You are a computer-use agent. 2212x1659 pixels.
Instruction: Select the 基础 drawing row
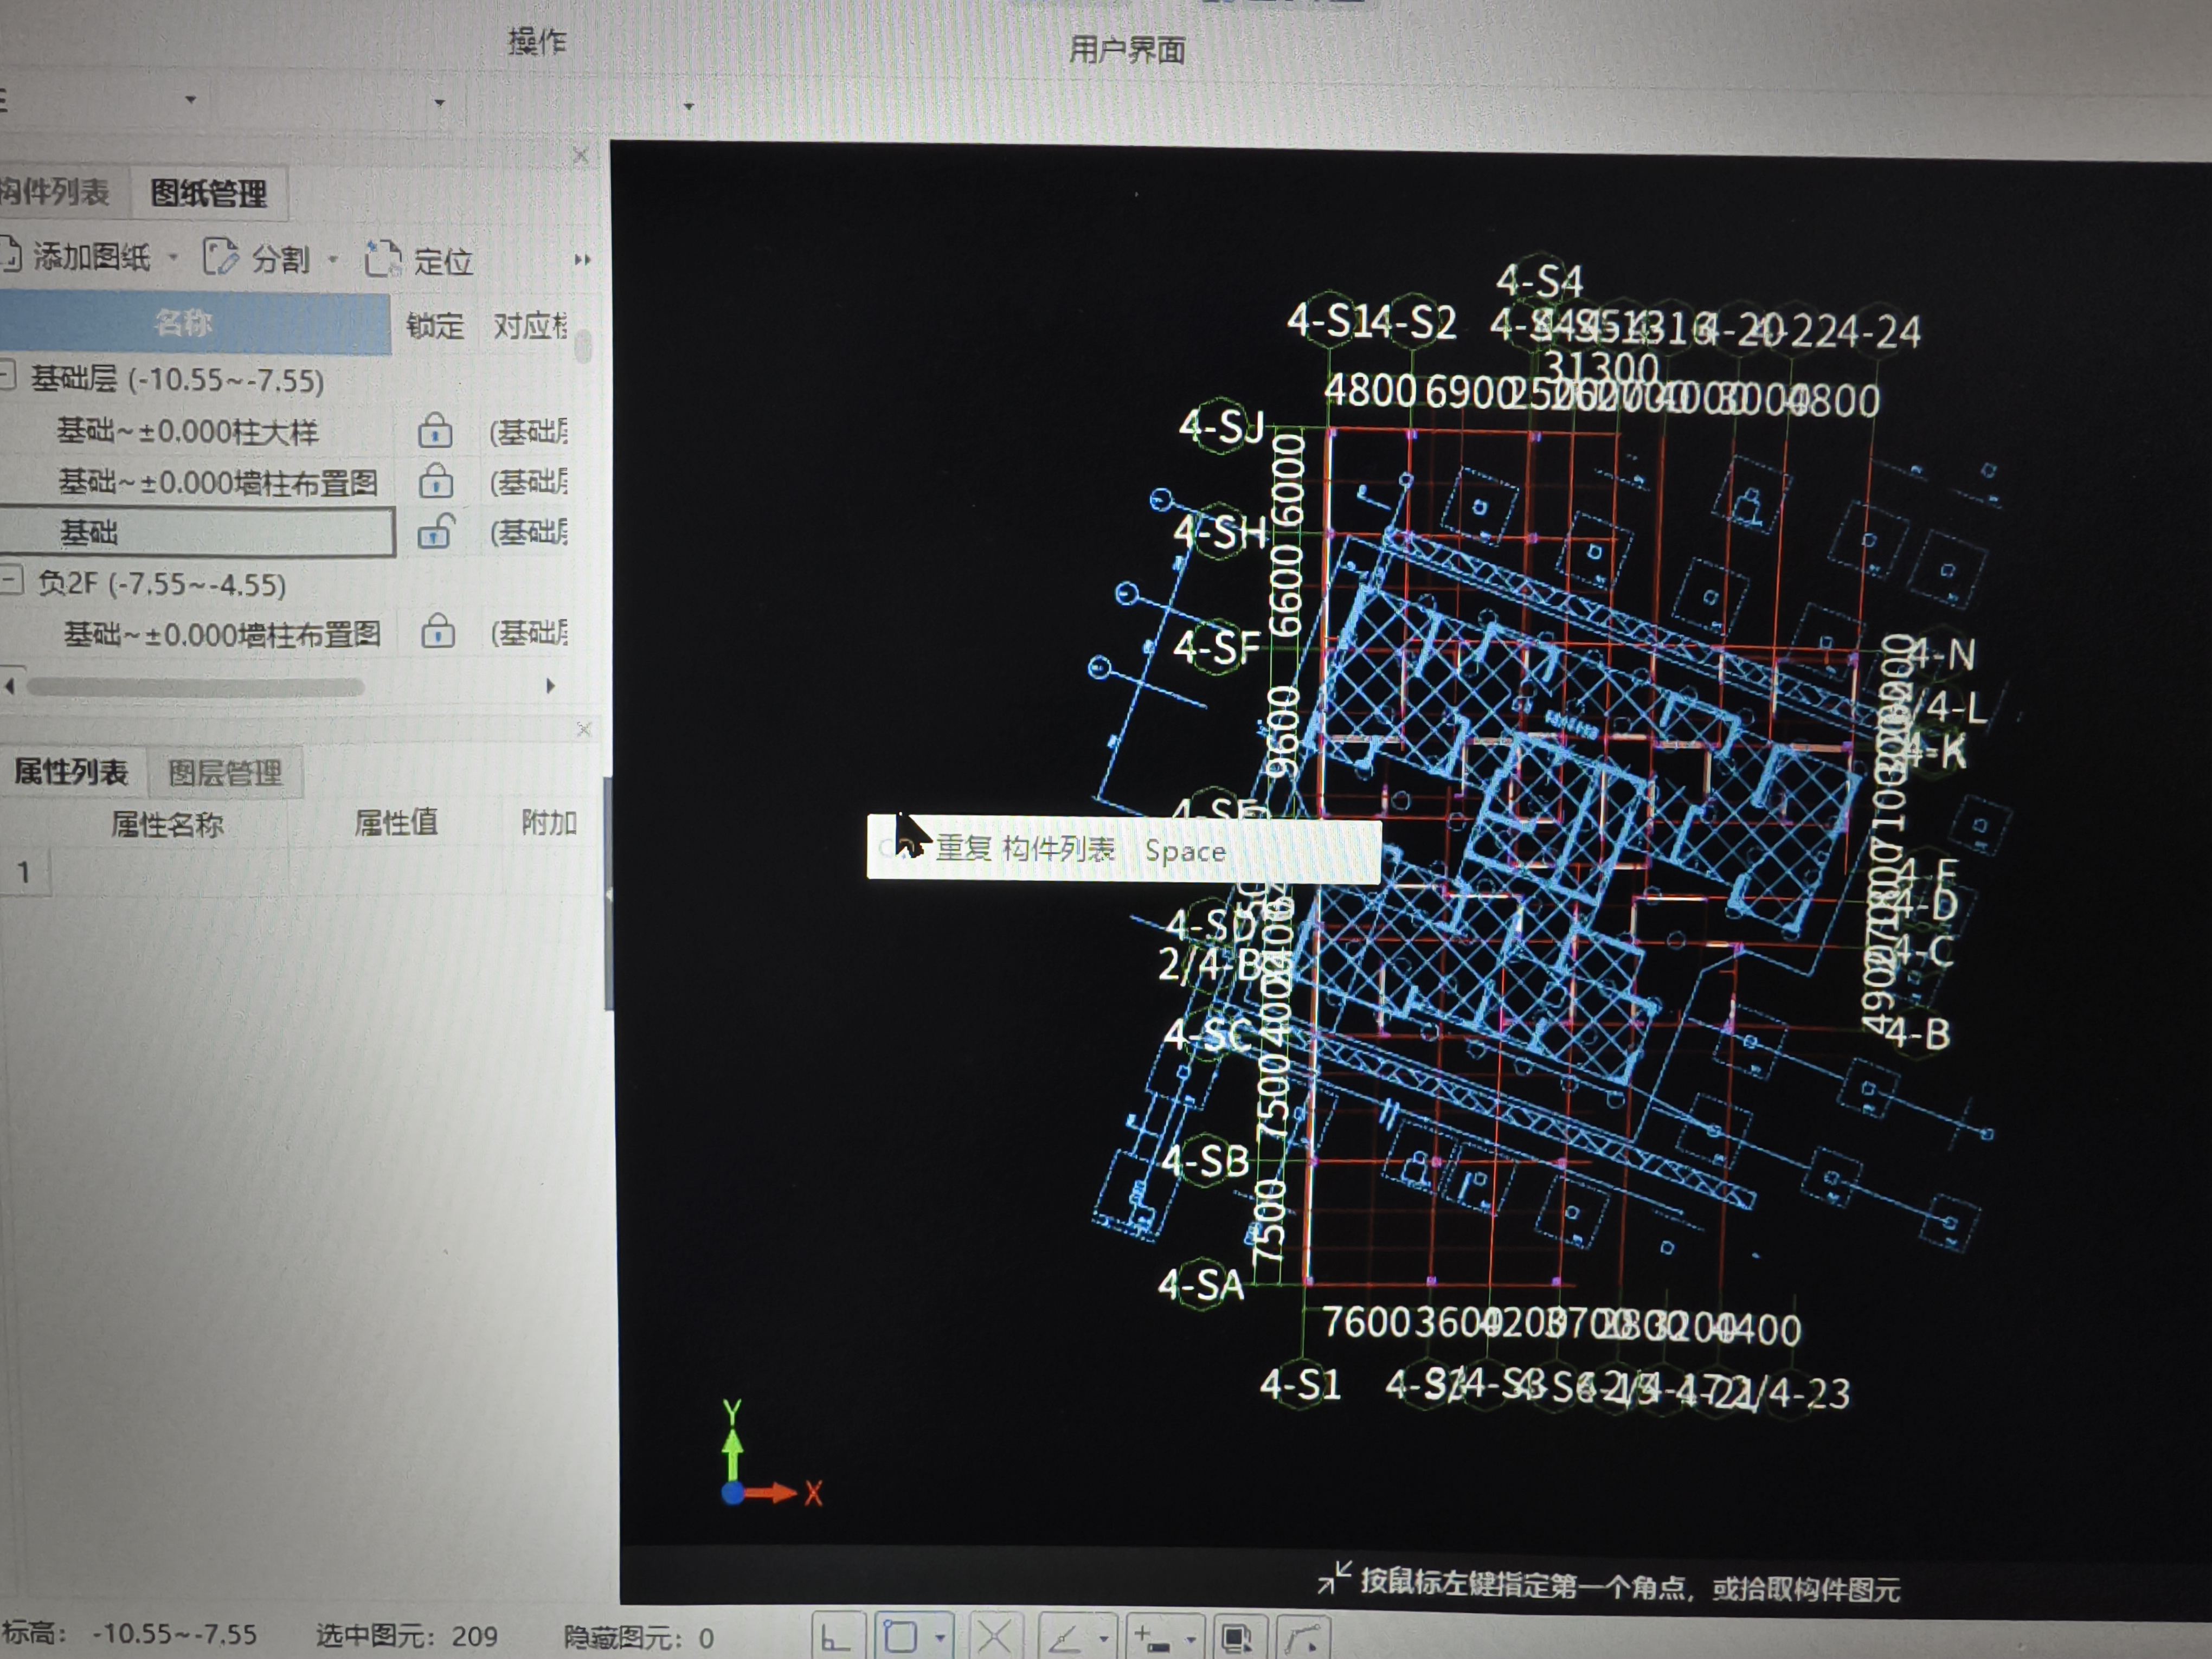(196, 532)
